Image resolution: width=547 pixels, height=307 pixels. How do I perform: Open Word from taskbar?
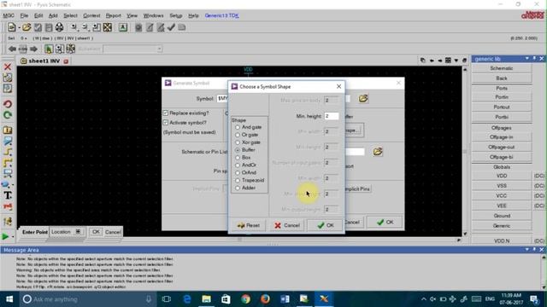[285, 299]
